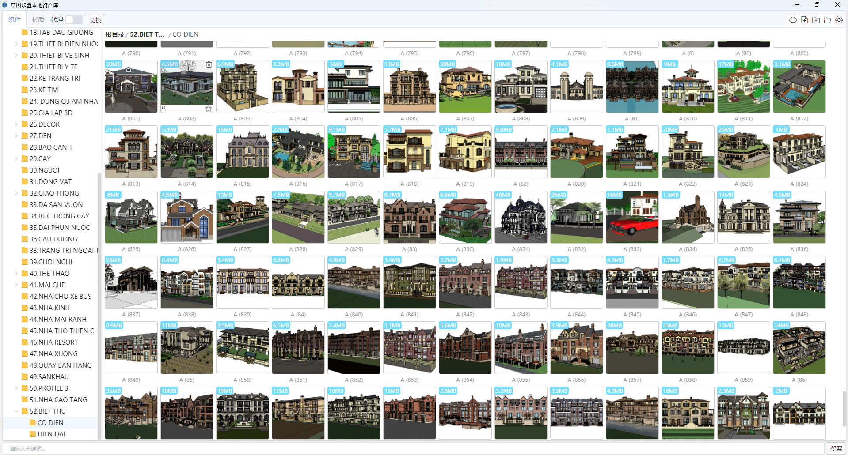Click the replace icon on A (802)
The image size is (848, 455).
pyautogui.click(x=164, y=109)
